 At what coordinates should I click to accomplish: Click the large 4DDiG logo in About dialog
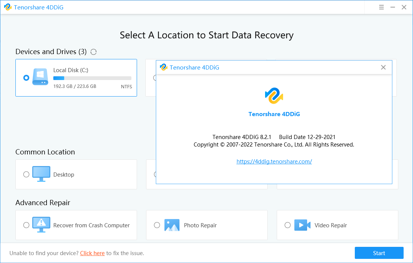[x=274, y=96]
